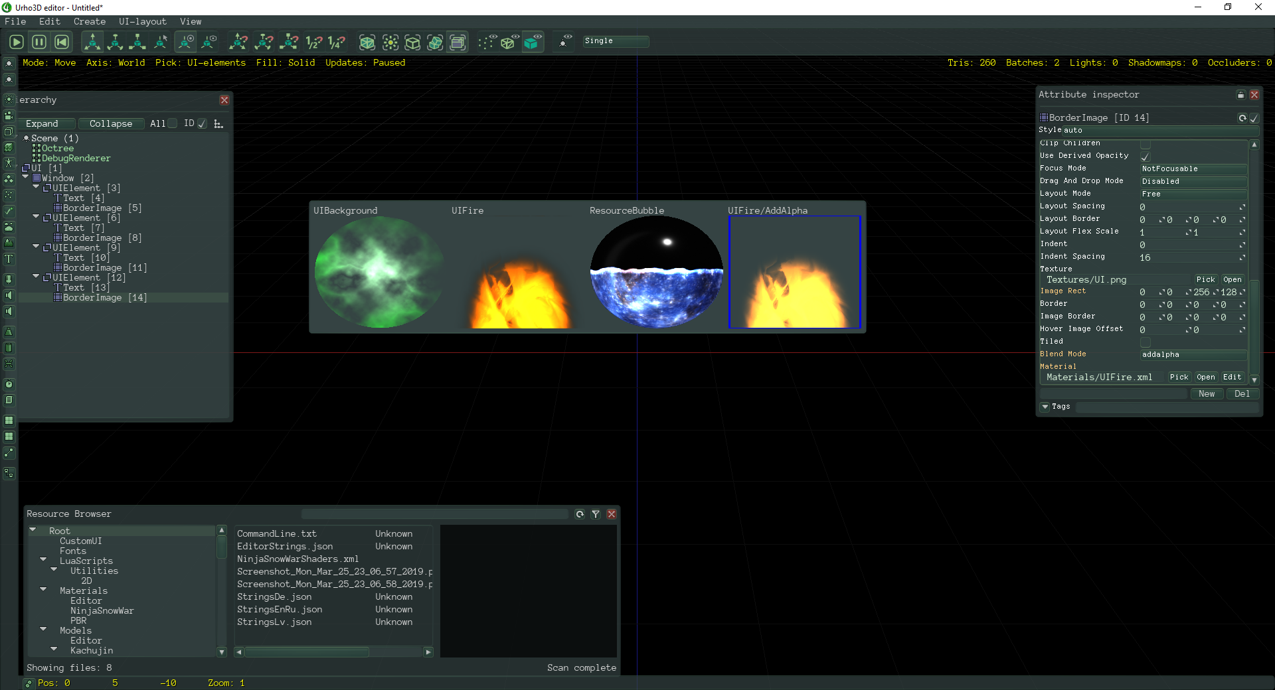Collapse LuaScripts folder in Resource Browser

click(43, 559)
